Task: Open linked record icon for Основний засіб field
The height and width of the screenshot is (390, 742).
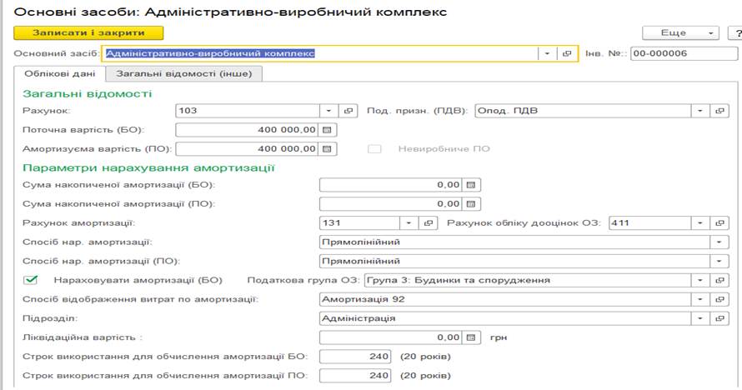Action: click(568, 53)
